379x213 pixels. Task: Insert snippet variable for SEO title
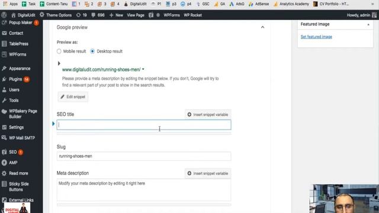(x=208, y=114)
